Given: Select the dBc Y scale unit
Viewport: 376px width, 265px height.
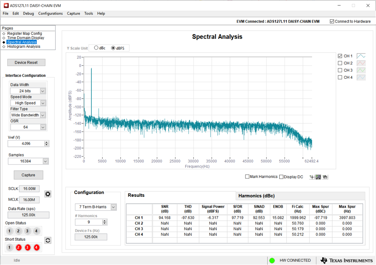Looking at the screenshot, I should (x=97, y=48).
